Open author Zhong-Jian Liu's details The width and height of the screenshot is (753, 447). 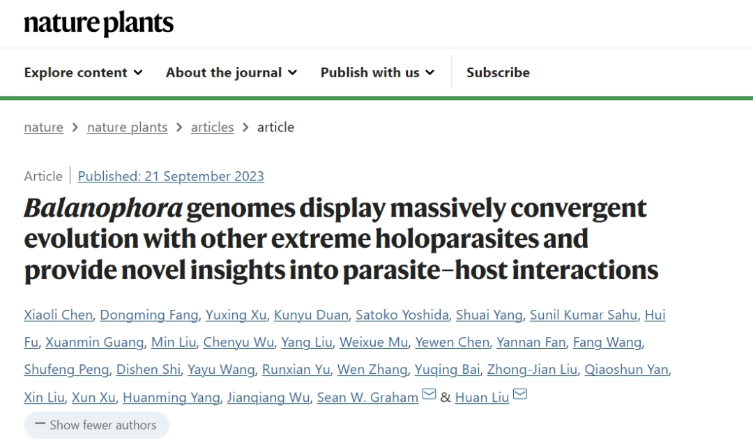[x=532, y=369]
